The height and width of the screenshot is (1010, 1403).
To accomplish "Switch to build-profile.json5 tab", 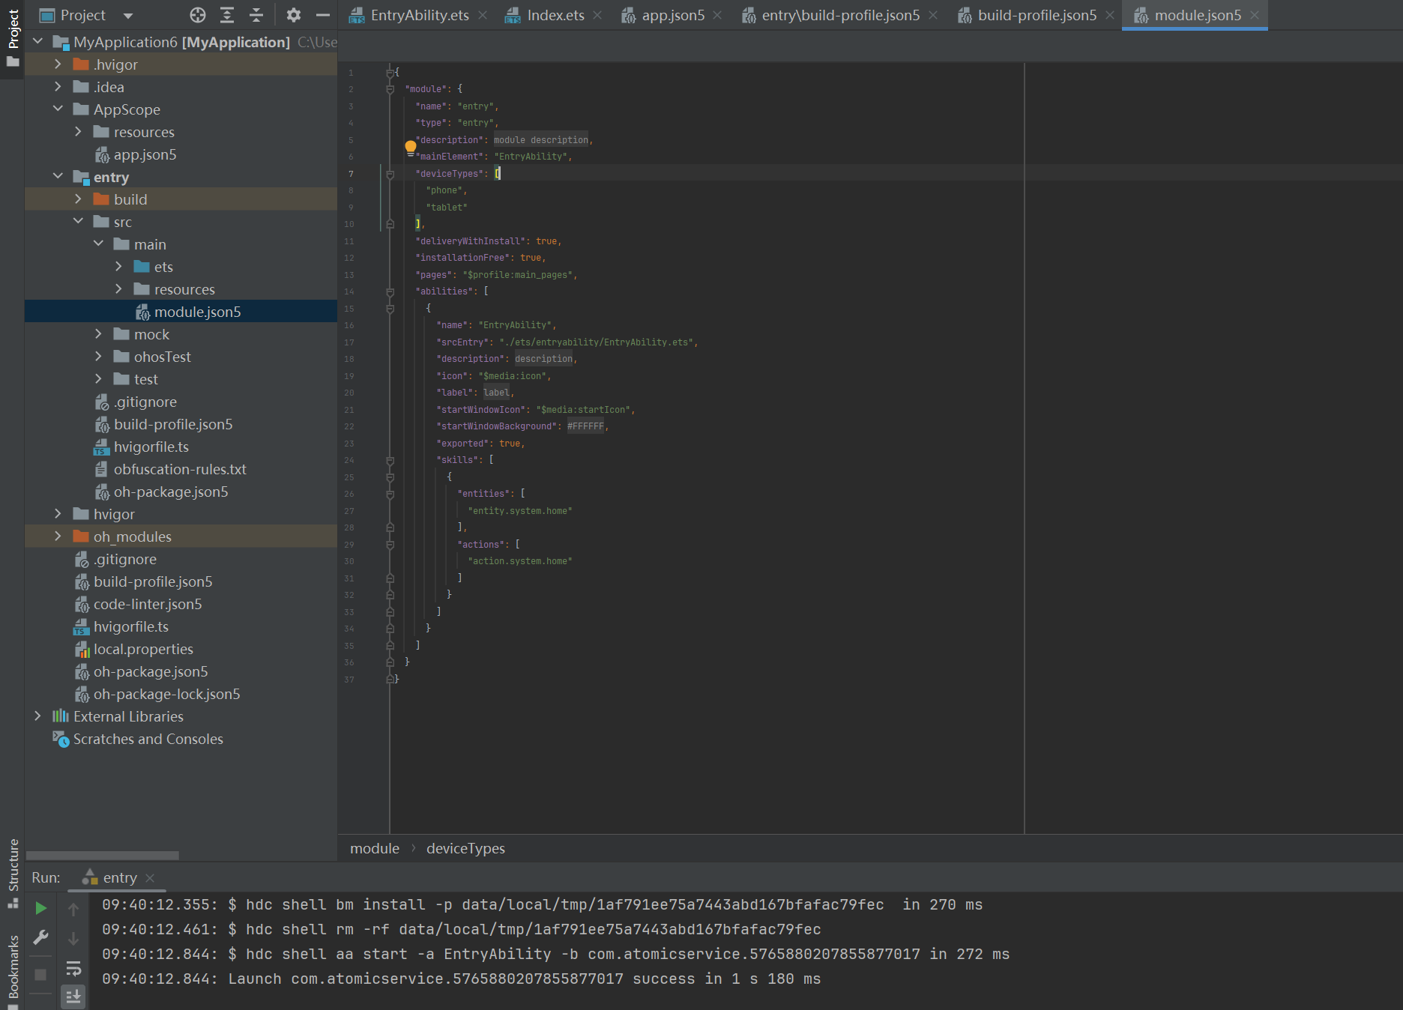I will point(1037,15).
